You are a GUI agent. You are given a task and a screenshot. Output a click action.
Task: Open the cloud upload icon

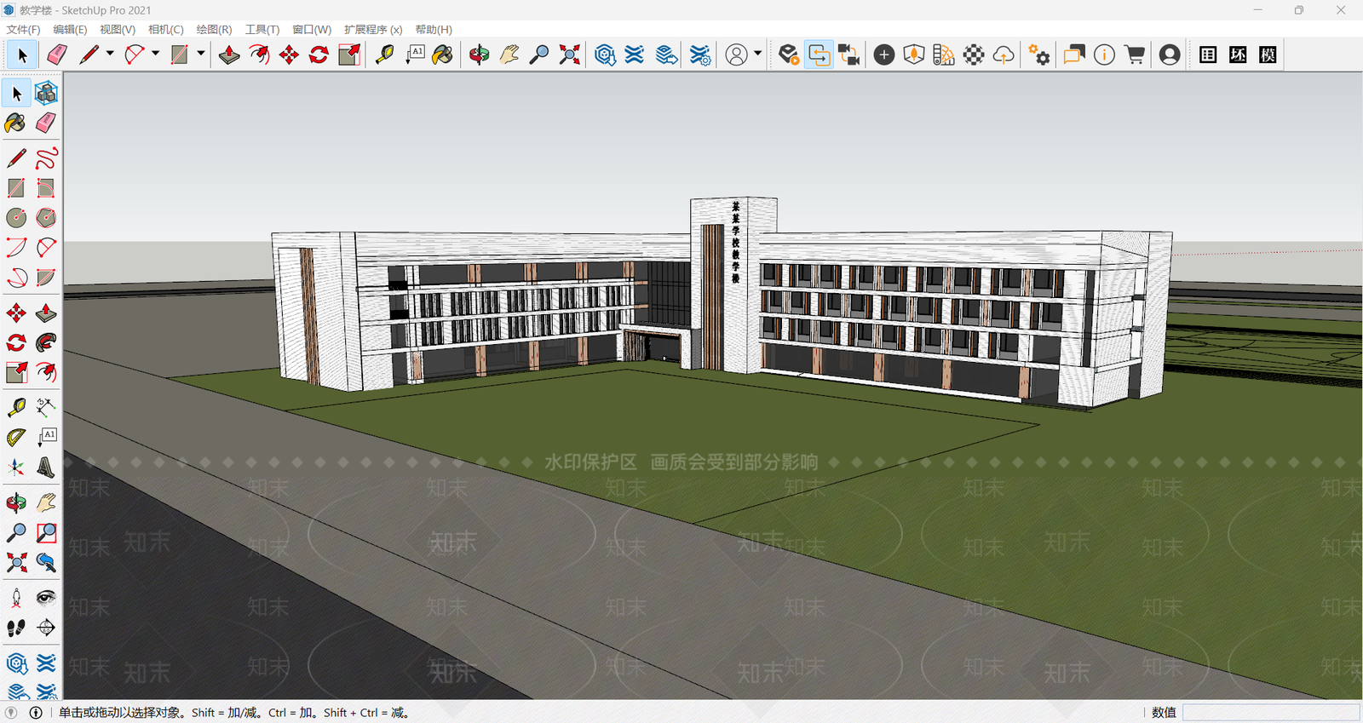[1004, 55]
